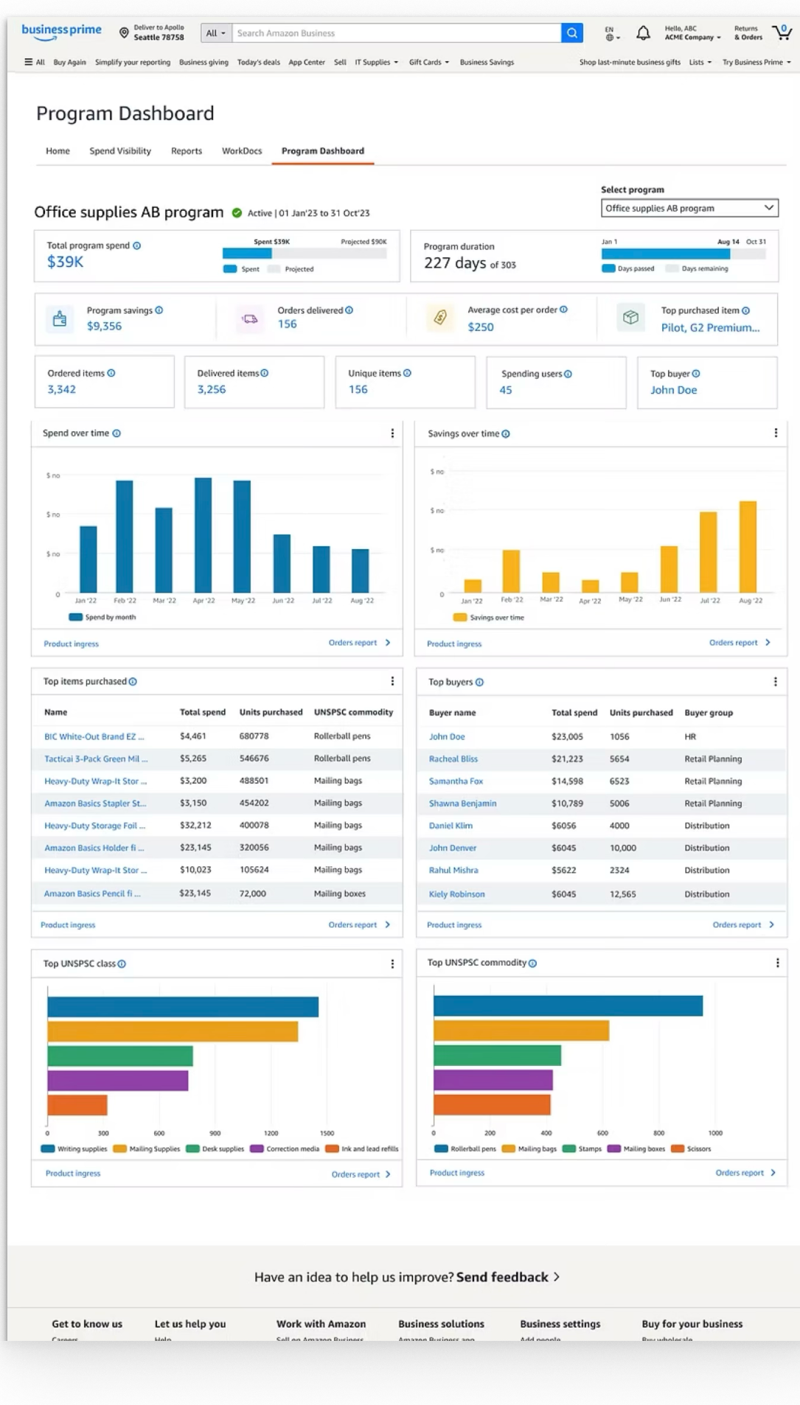800x1405 pixels.
Task: Open the Select program dropdown
Action: 689,208
